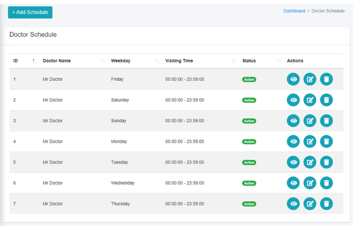Delete the Wednesday schedule entry

click(326, 183)
